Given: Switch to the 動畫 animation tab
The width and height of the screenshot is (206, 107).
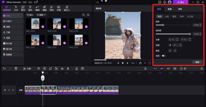Looking at the screenshot, I should [170, 9].
